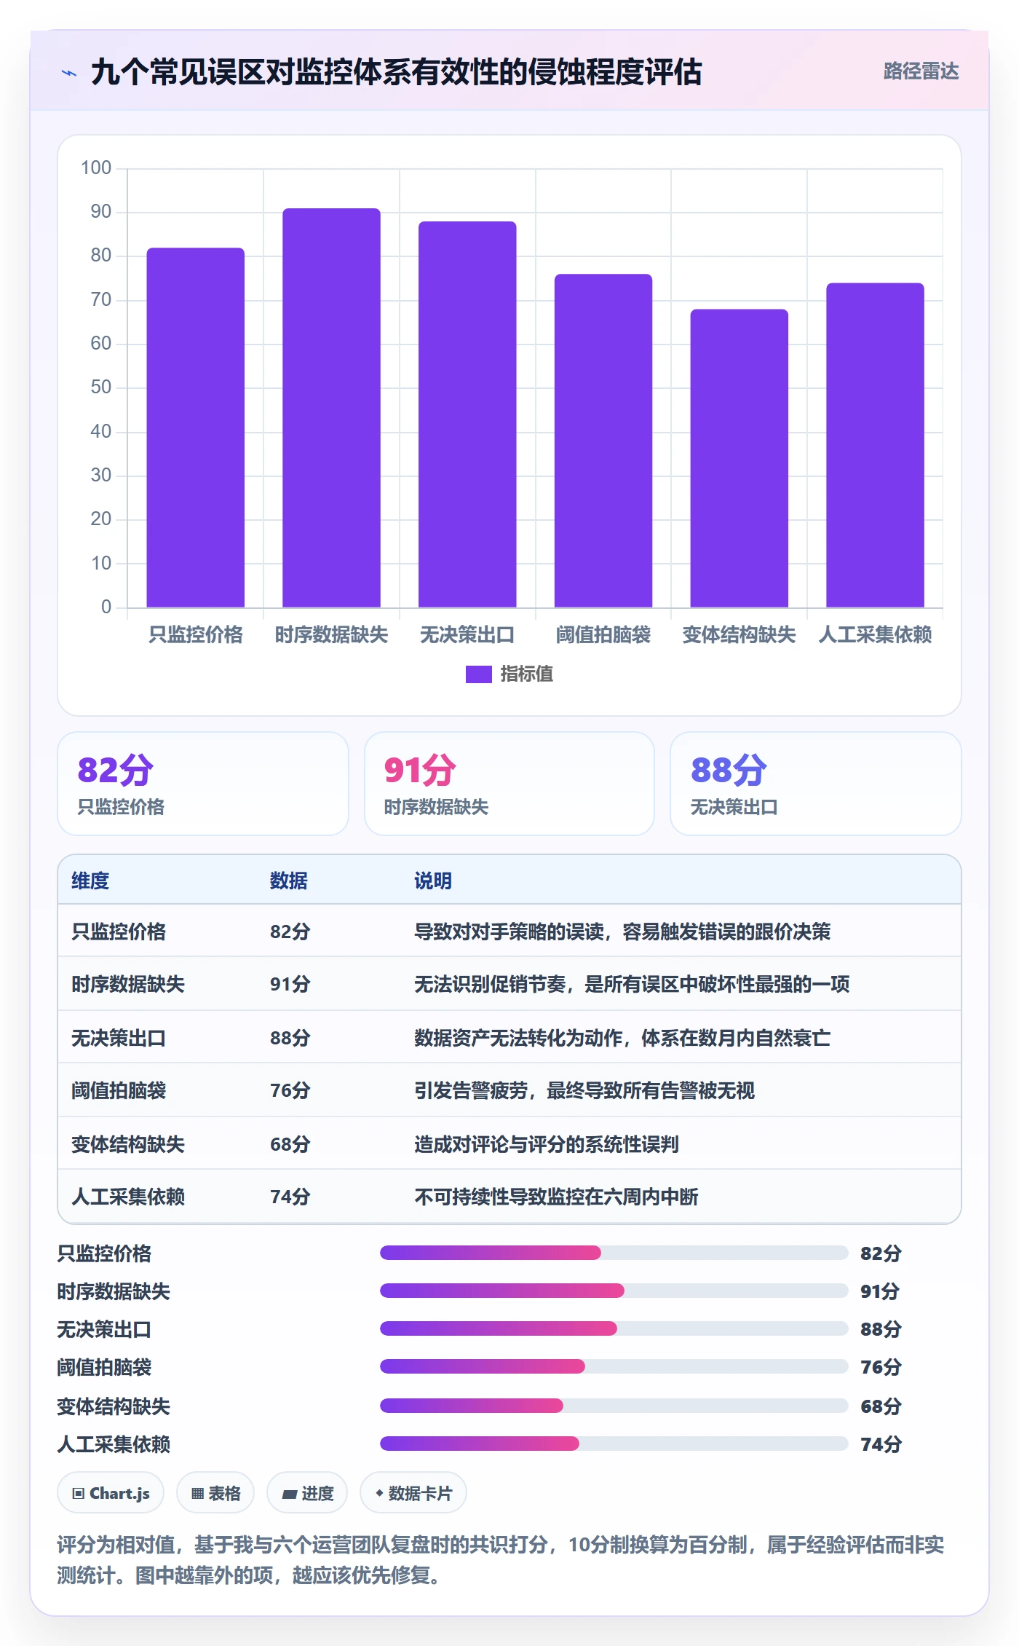Click the Chart.js tag chip
This screenshot has height=1646, width=1019.
(111, 1494)
